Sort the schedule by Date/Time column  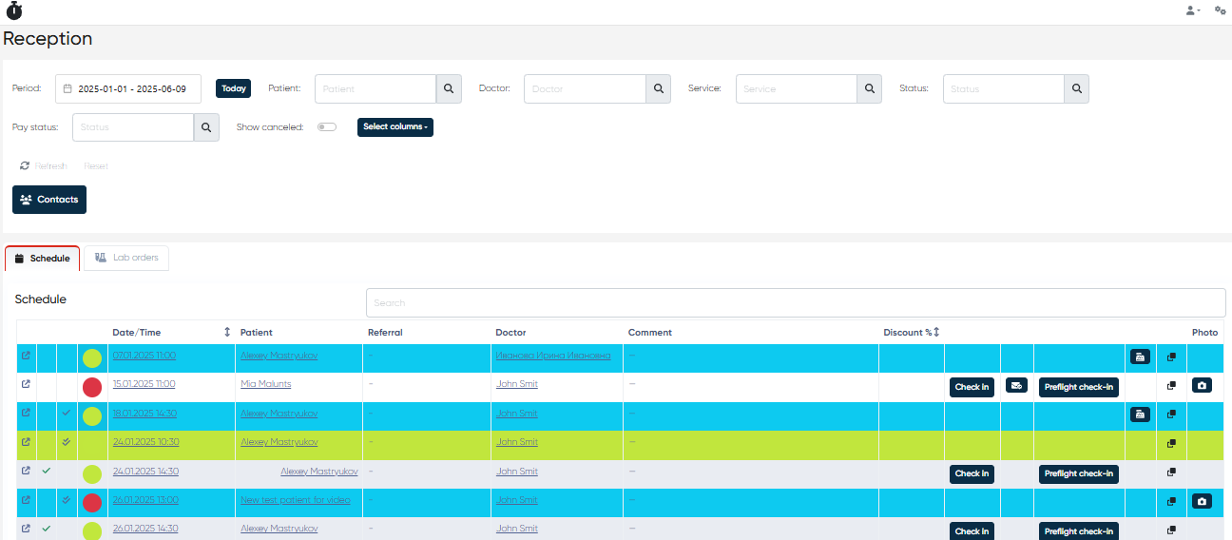click(x=227, y=333)
